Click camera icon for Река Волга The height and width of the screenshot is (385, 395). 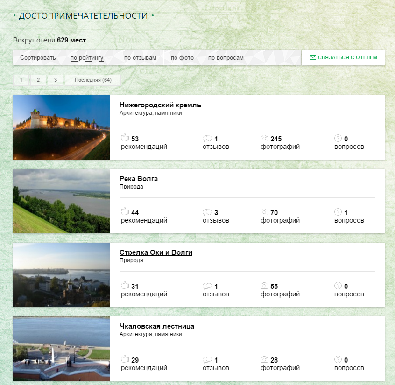pyautogui.click(x=264, y=212)
